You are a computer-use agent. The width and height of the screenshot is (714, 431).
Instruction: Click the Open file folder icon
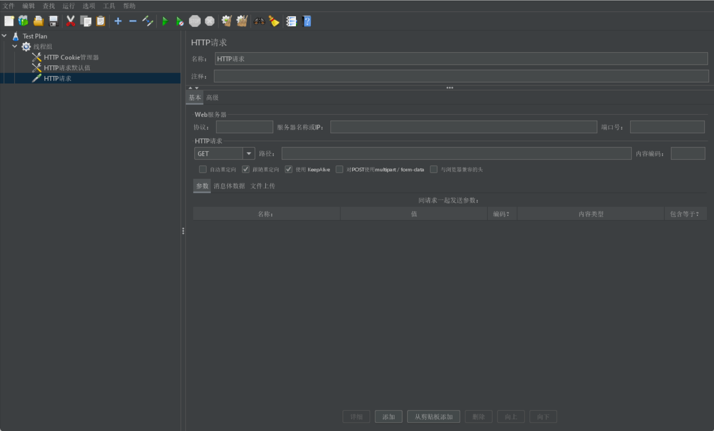pos(38,21)
